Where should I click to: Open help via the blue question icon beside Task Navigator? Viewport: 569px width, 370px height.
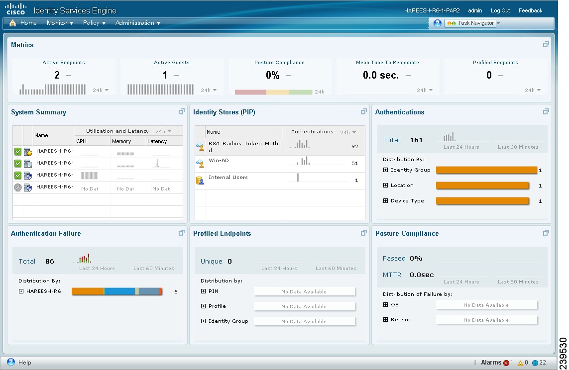point(437,23)
